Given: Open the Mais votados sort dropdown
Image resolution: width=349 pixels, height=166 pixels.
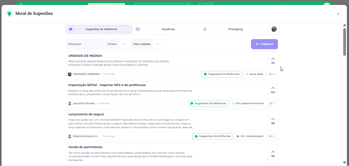Looking at the screenshot, I should pos(147,44).
